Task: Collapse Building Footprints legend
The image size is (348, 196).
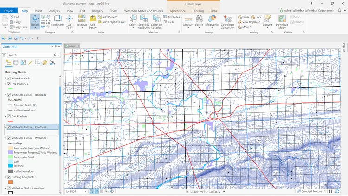Action: [x=6, y=177]
